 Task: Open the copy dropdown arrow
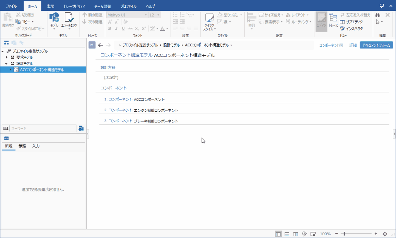tap(32, 22)
